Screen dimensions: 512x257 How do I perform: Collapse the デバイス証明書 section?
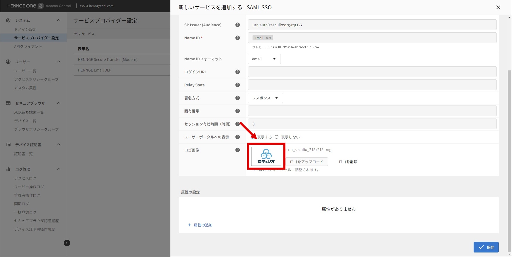tap(59, 145)
